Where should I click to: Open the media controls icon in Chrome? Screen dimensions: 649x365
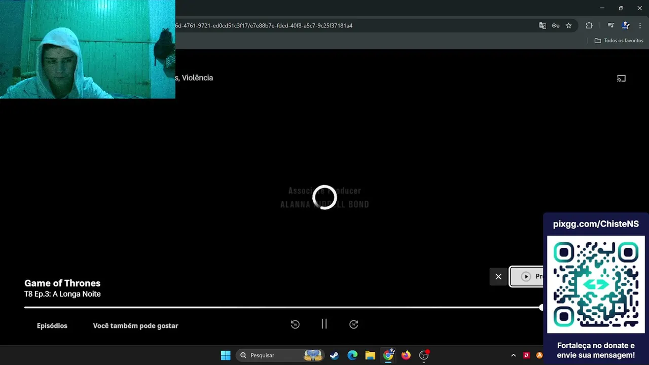pos(611,25)
